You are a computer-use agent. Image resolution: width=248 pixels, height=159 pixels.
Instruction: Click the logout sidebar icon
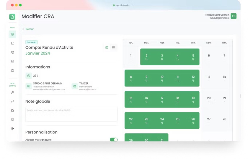click(12, 129)
